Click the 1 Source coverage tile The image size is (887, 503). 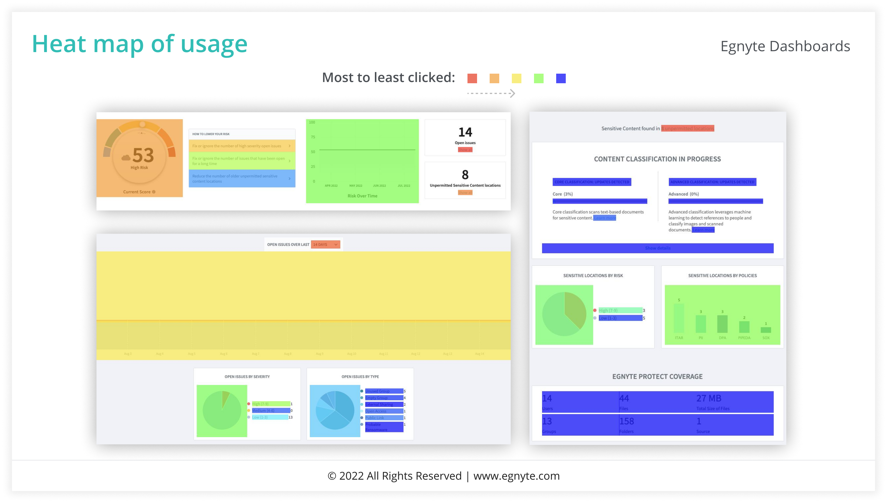[x=734, y=425]
